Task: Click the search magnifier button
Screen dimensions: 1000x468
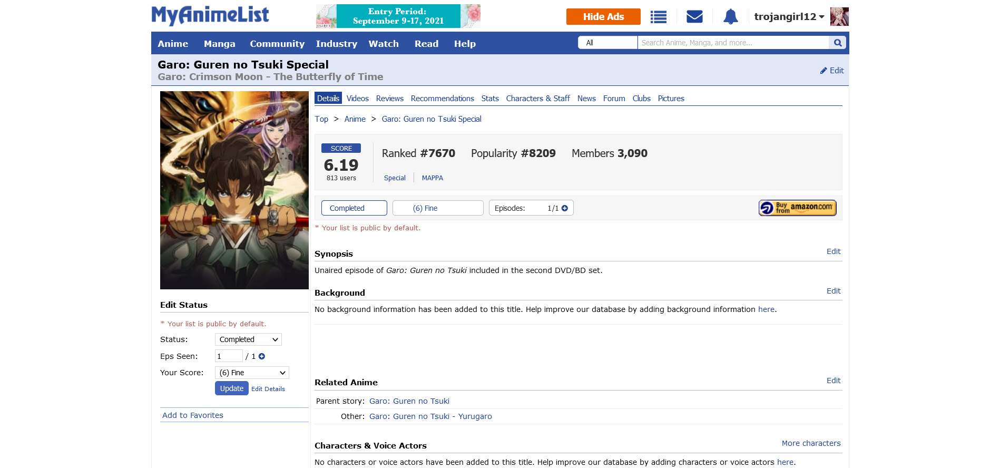Action: (x=837, y=43)
